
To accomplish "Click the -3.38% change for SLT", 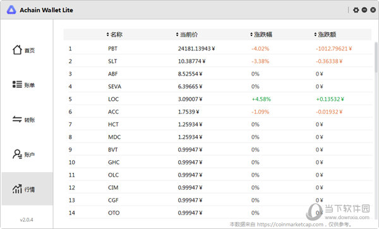I will (x=260, y=61).
